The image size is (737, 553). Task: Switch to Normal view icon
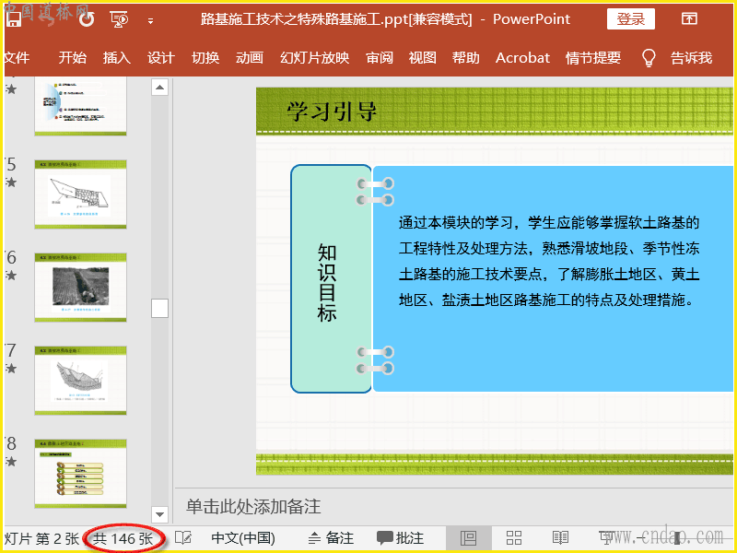(468, 538)
